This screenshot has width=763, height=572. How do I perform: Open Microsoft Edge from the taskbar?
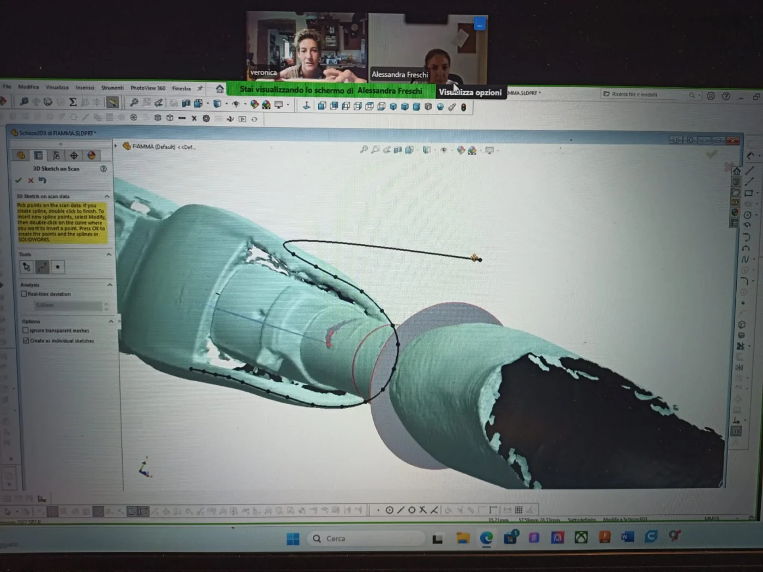[486, 538]
